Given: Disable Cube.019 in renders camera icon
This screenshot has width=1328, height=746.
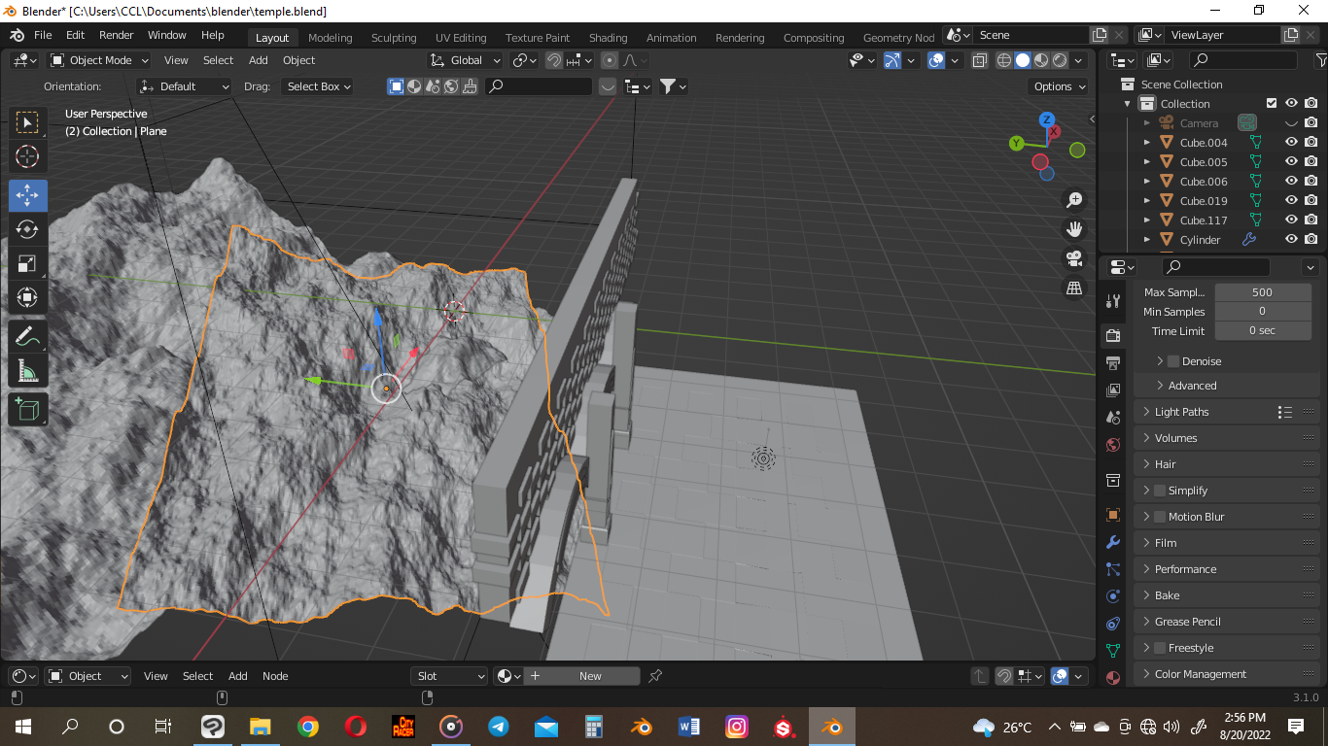Looking at the screenshot, I should tap(1311, 200).
